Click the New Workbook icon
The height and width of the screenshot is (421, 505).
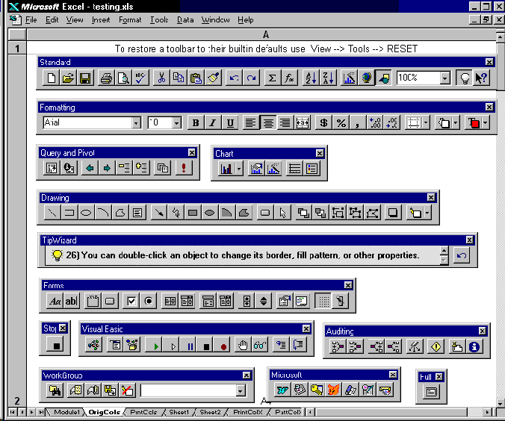tap(51, 78)
